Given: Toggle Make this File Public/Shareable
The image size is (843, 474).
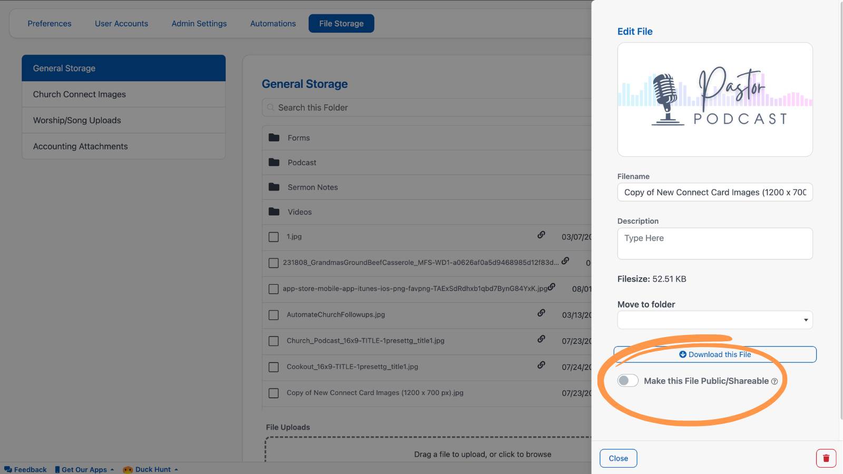Looking at the screenshot, I should (x=628, y=380).
